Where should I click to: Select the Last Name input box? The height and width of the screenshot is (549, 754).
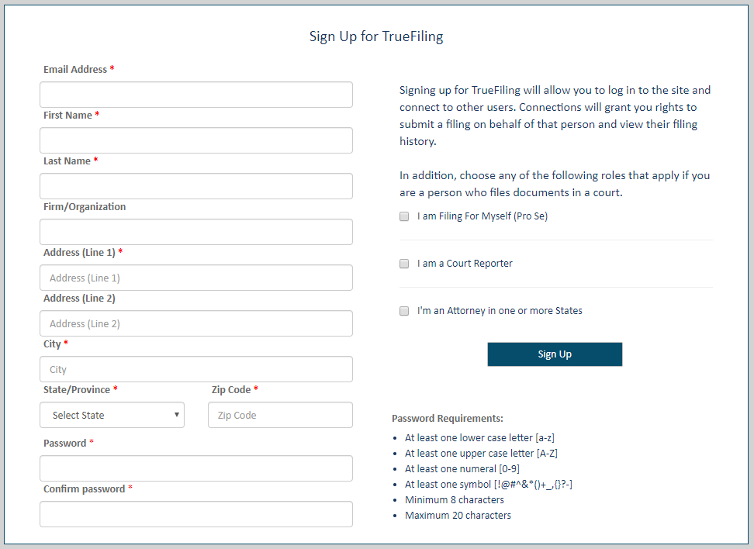coord(195,186)
